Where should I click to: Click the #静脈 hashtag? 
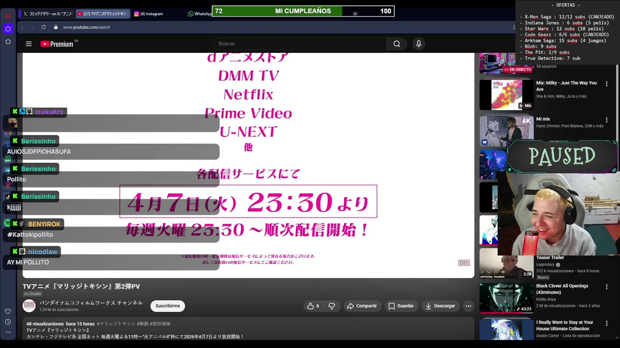(143, 324)
